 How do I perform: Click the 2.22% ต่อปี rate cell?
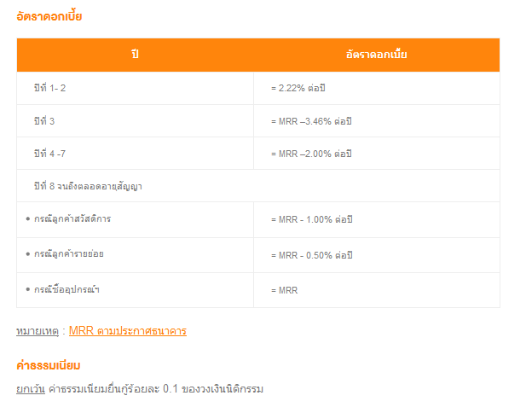298,88
